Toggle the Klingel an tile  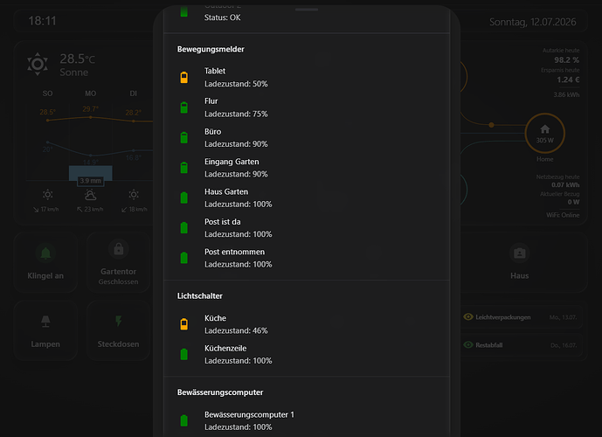[45, 263]
